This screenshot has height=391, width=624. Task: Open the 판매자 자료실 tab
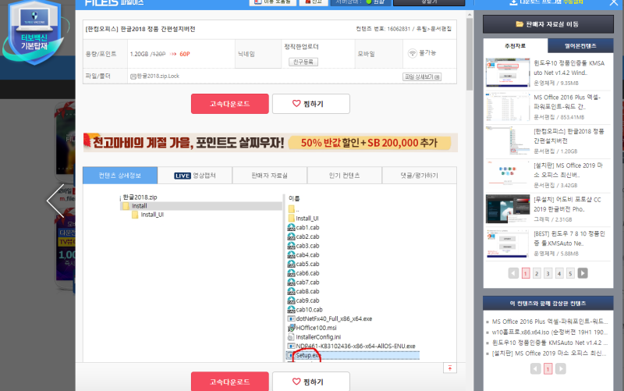point(270,176)
